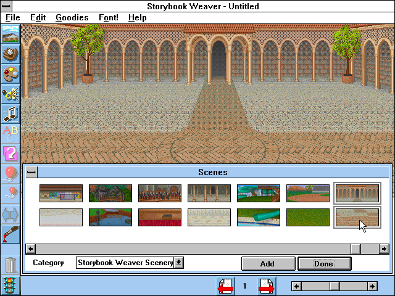Select the ABC text tool
The image size is (395, 296).
[10, 134]
